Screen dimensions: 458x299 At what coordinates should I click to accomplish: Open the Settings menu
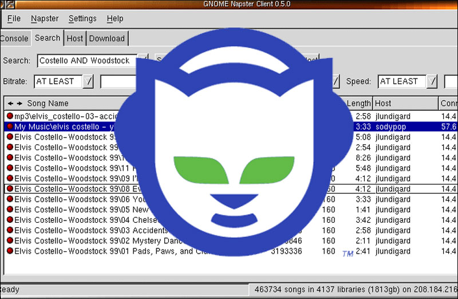(x=82, y=18)
